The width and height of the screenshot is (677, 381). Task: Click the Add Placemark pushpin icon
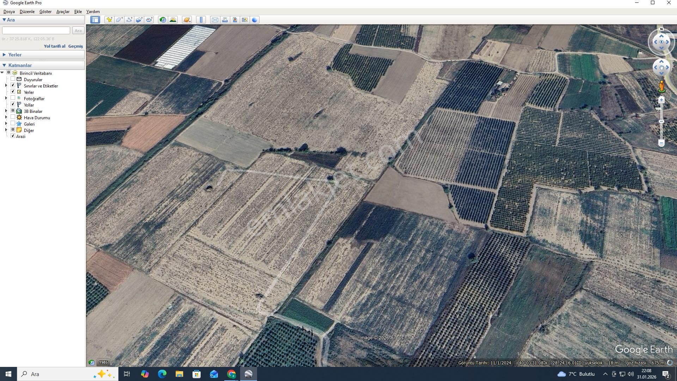[x=109, y=20]
